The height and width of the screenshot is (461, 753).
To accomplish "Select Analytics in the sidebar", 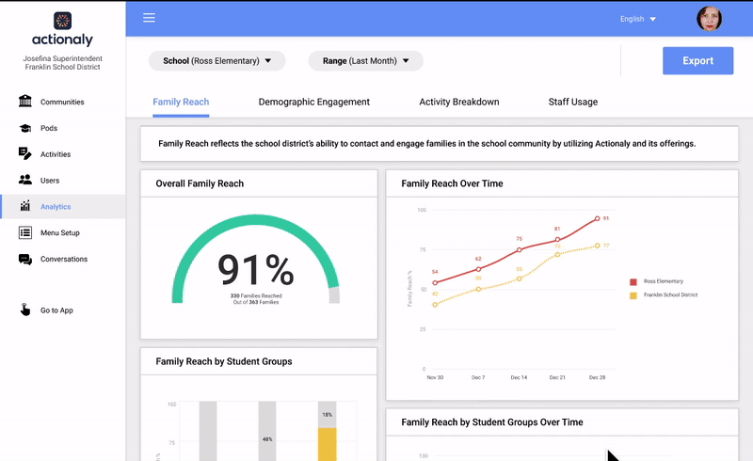I will pyautogui.click(x=62, y=206).
